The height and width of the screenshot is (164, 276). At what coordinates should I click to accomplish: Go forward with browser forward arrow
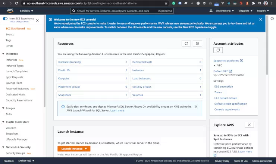(10, 3)
